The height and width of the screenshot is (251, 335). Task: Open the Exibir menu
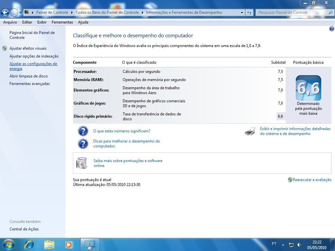point(42,22)
